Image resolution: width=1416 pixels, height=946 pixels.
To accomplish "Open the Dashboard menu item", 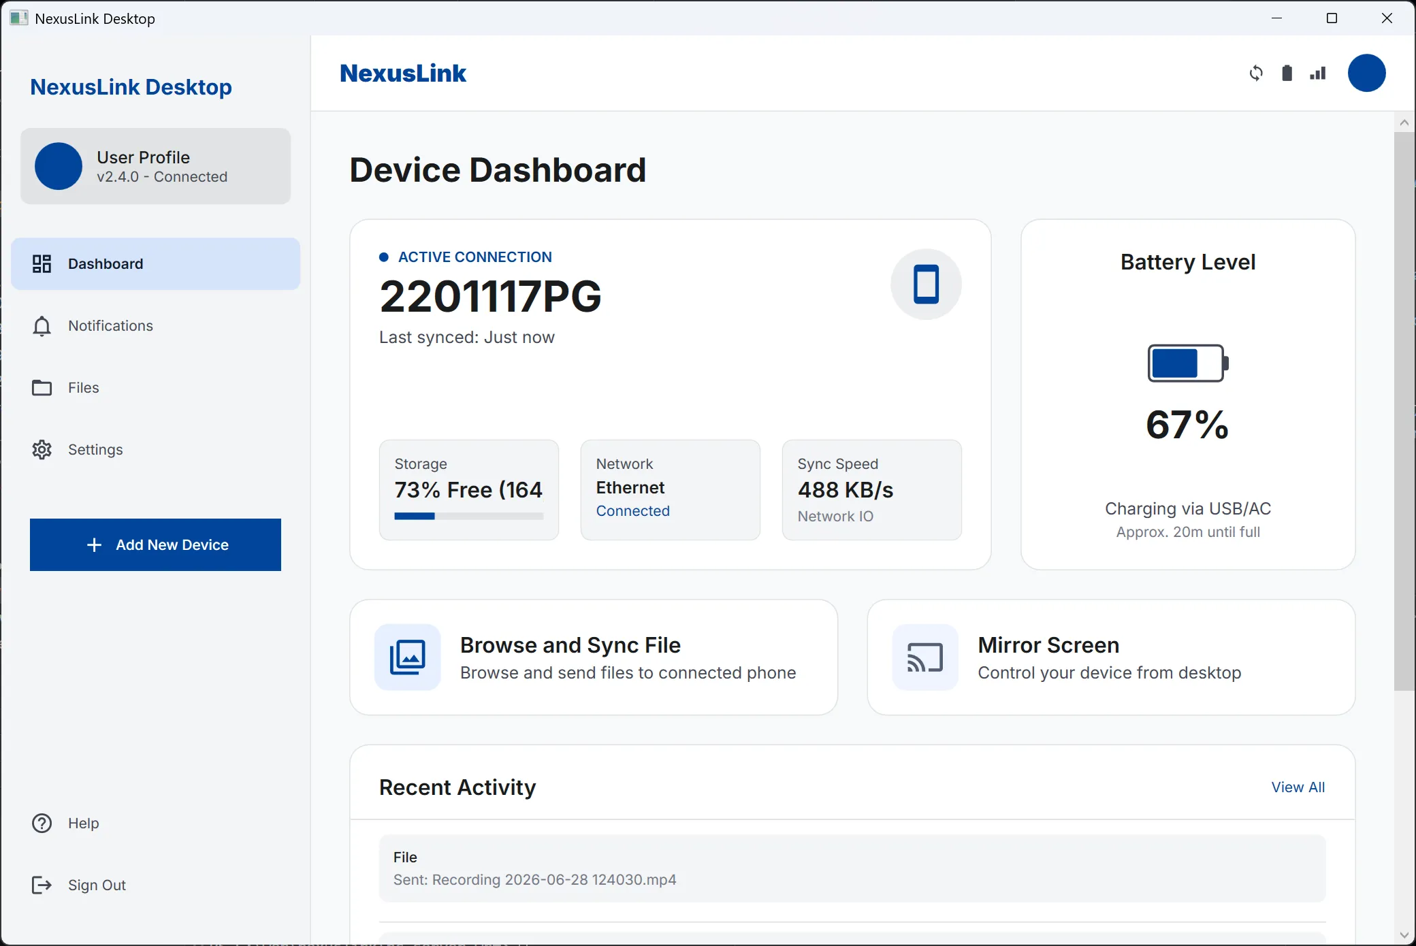I will coord(155,264).
